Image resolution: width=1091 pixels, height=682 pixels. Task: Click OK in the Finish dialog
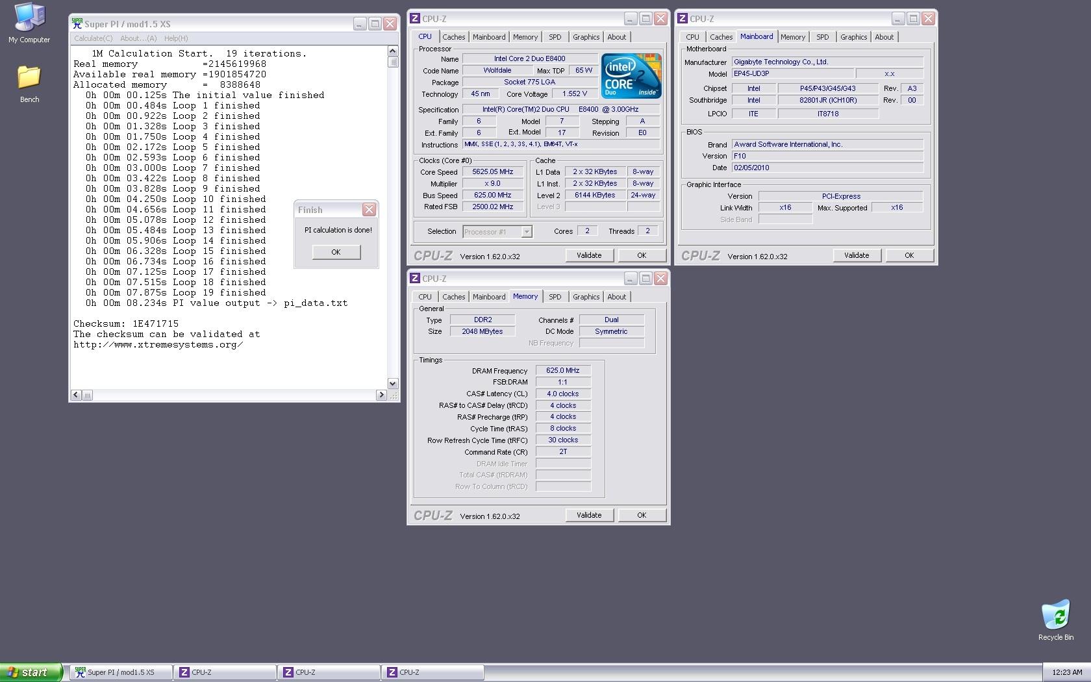pos(336,252)
